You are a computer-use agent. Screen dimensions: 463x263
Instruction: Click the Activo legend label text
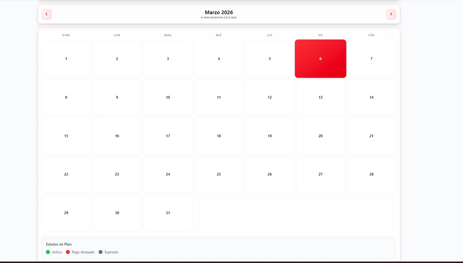click(57, 252)
